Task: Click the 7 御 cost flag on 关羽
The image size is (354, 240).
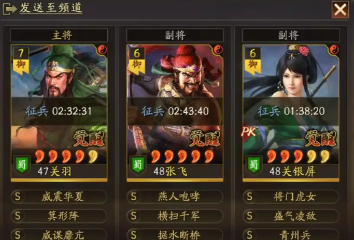Action: coord(21,61)
